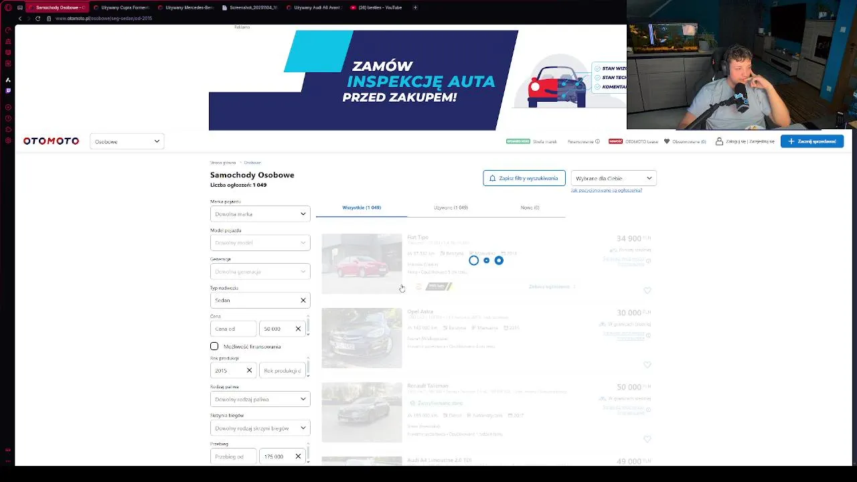
Task: Expand Model pojazdu dropdown
Action: (260, 242)
